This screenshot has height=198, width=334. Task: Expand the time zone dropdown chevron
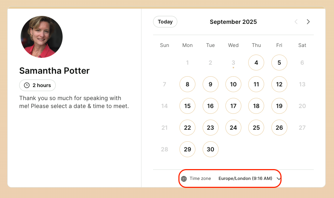pos(278,178)
